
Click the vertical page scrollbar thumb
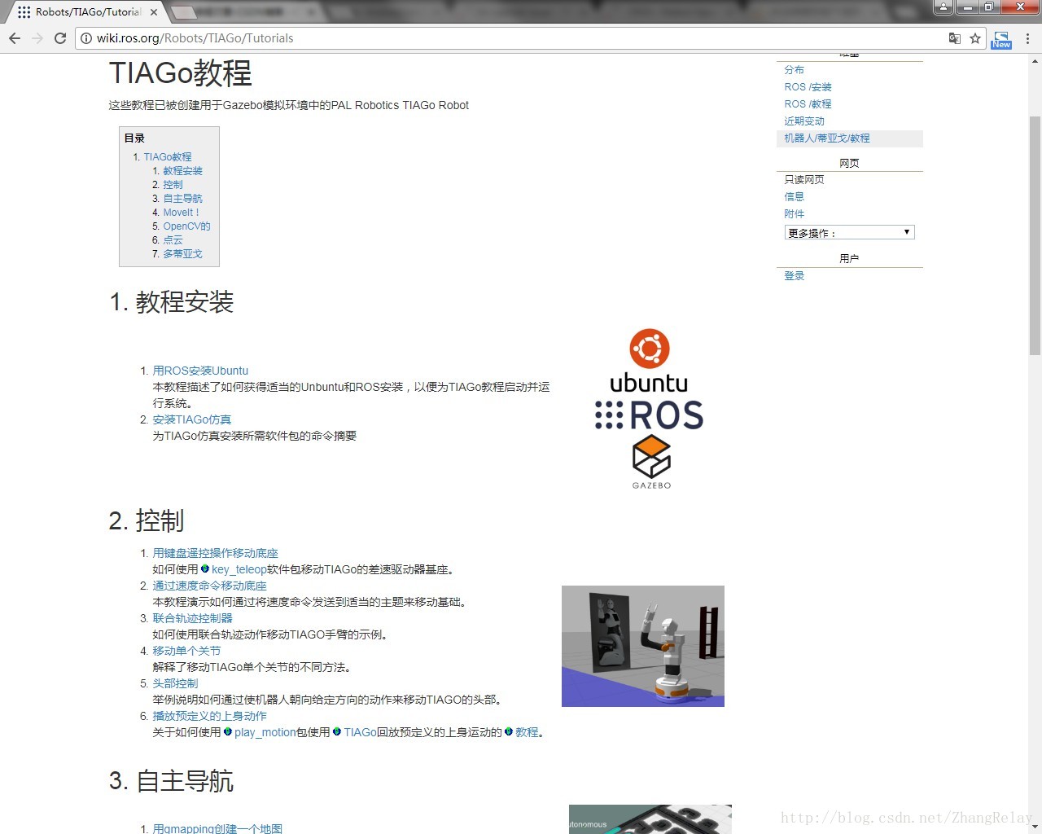(x=1035, y=235)
